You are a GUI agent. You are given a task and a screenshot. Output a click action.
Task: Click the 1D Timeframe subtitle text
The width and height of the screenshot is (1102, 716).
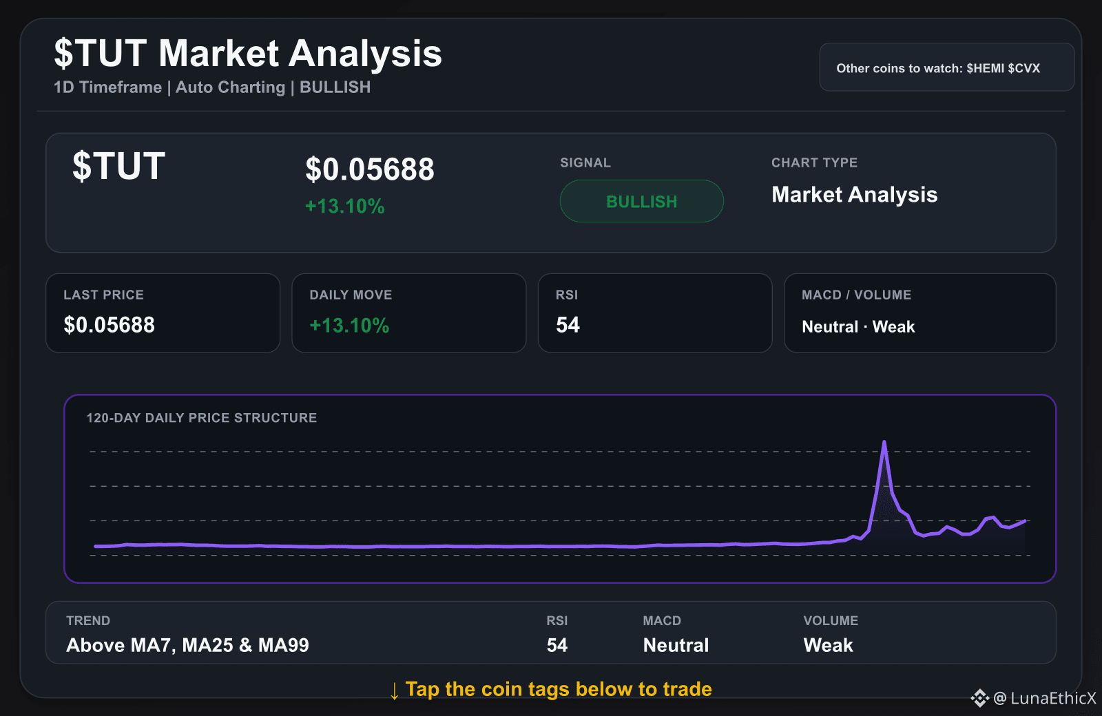[212, 87]
